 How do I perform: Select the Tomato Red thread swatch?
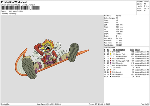(110, 58)
